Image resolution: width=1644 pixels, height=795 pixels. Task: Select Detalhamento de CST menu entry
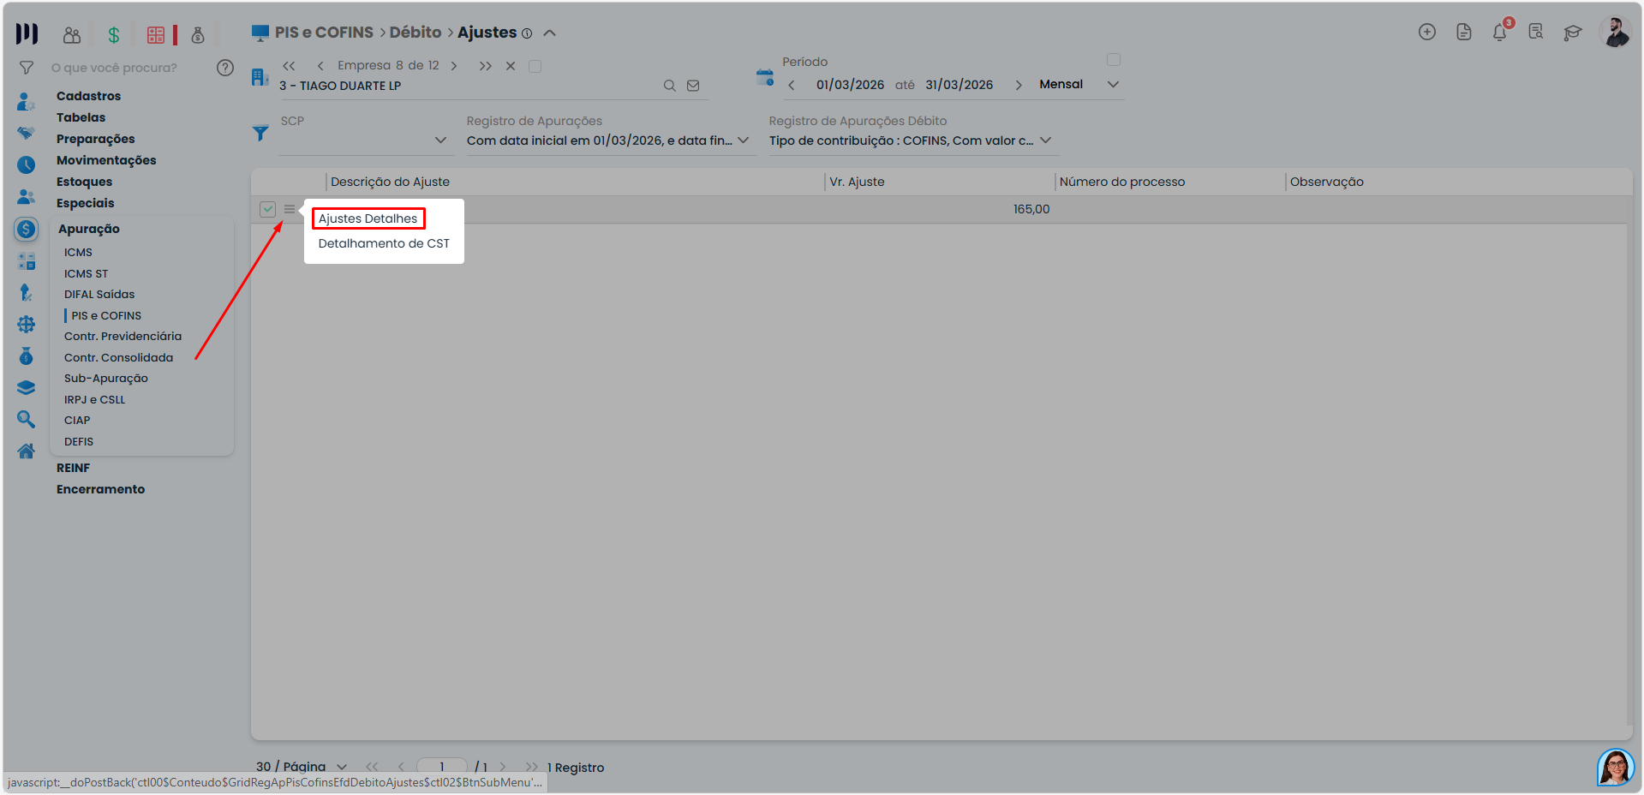[x=384, y=243]
